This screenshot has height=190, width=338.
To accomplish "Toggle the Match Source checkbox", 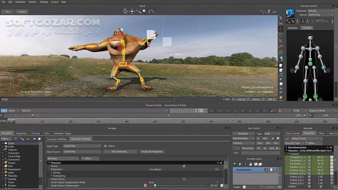I will (184, 179).
